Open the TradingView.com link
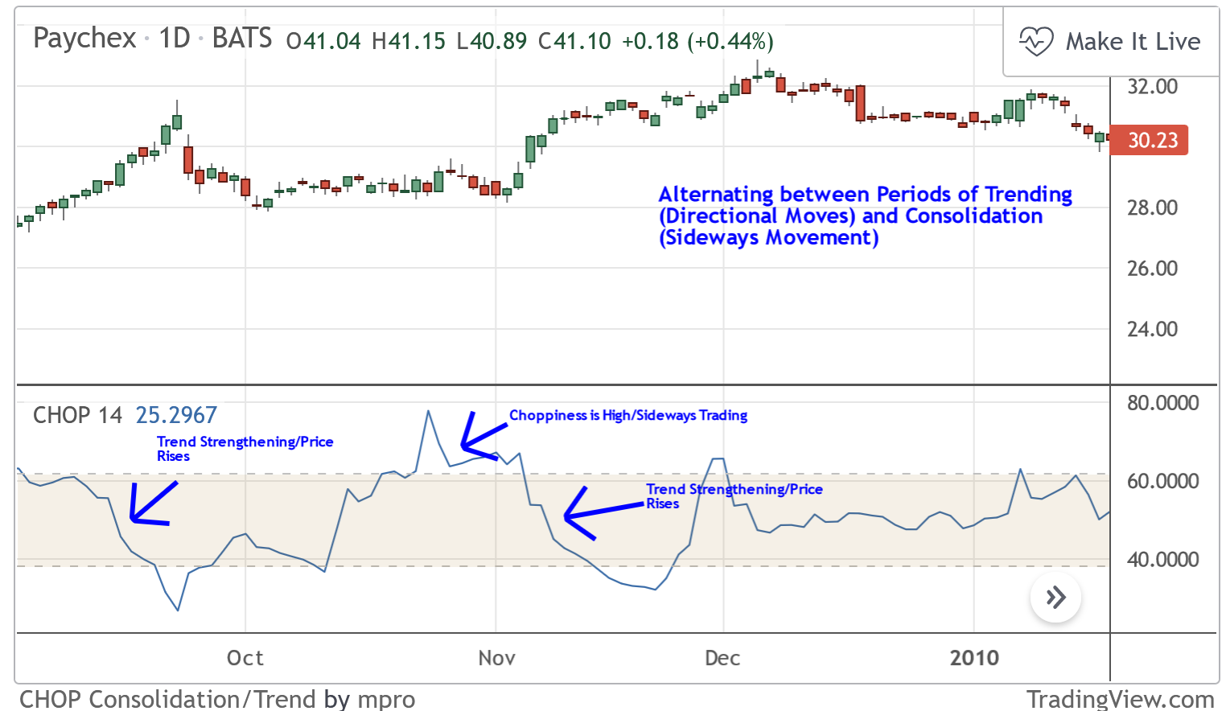 click(1121, 699)
